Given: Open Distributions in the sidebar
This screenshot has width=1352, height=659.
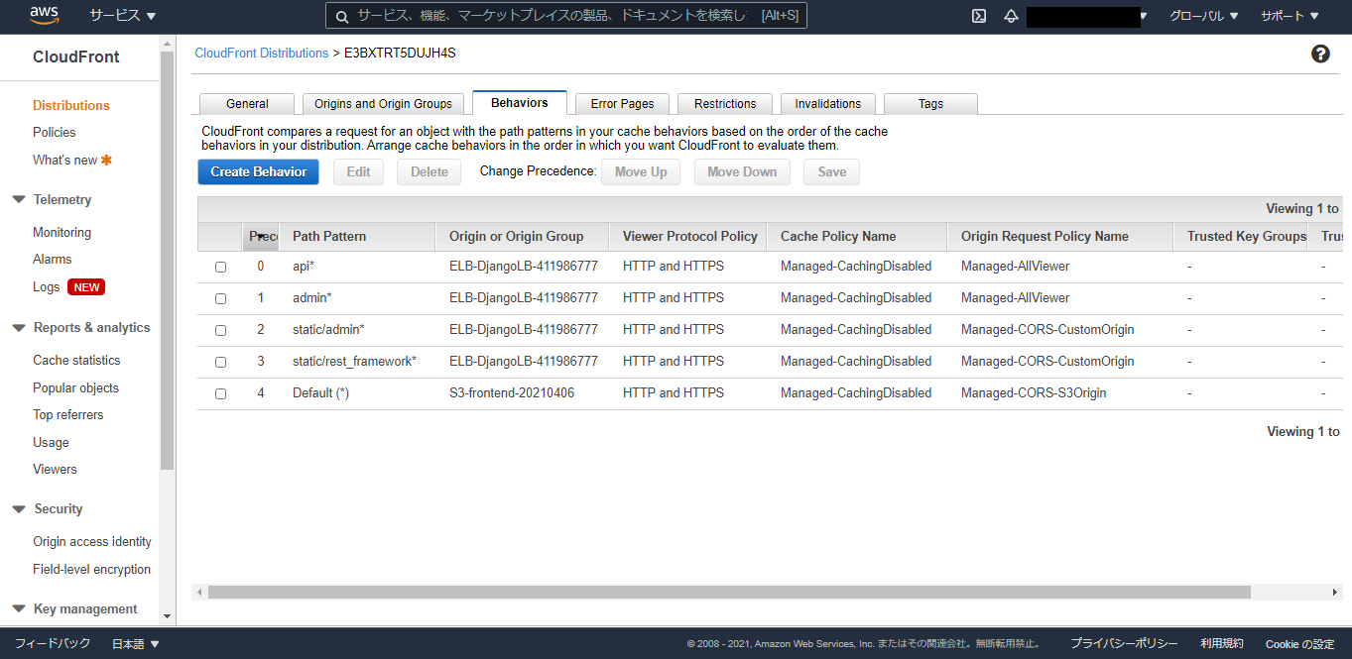Looking at the screenshot, I should (x=71, y=105).
